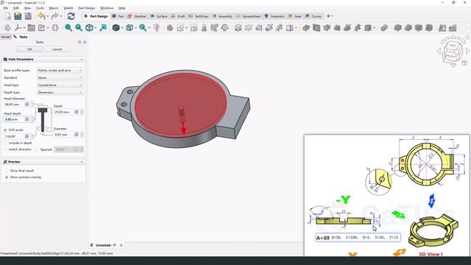Screen dimensions: 471x265
Task: Open a file from toolbar
Action: 18,16
